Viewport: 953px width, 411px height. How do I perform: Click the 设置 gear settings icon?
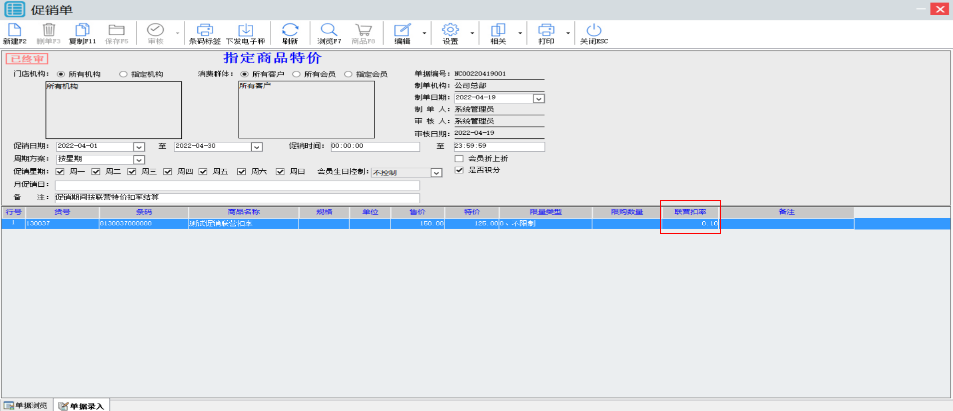point(450,30)
